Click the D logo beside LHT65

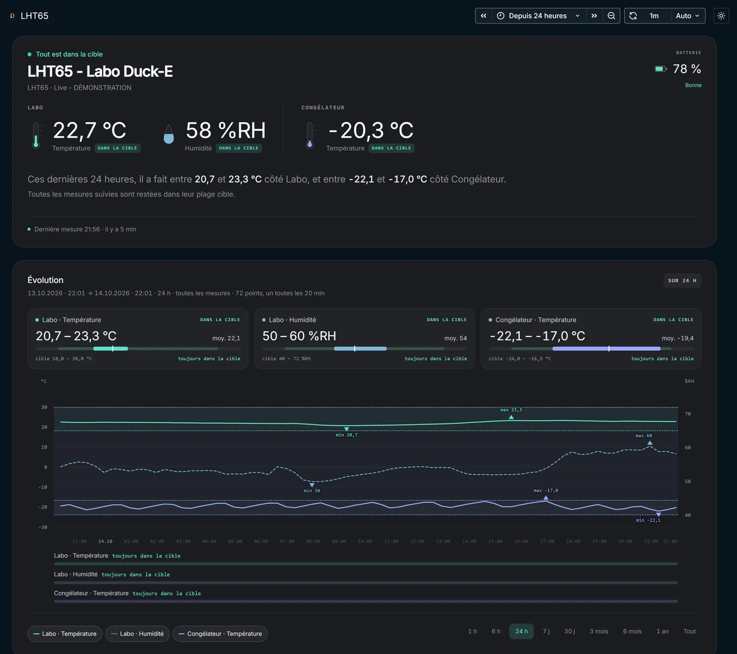12,16
